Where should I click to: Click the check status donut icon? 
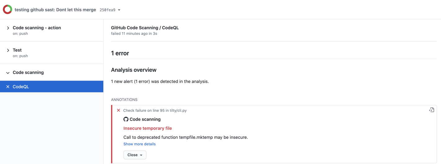tap(7, 10)
